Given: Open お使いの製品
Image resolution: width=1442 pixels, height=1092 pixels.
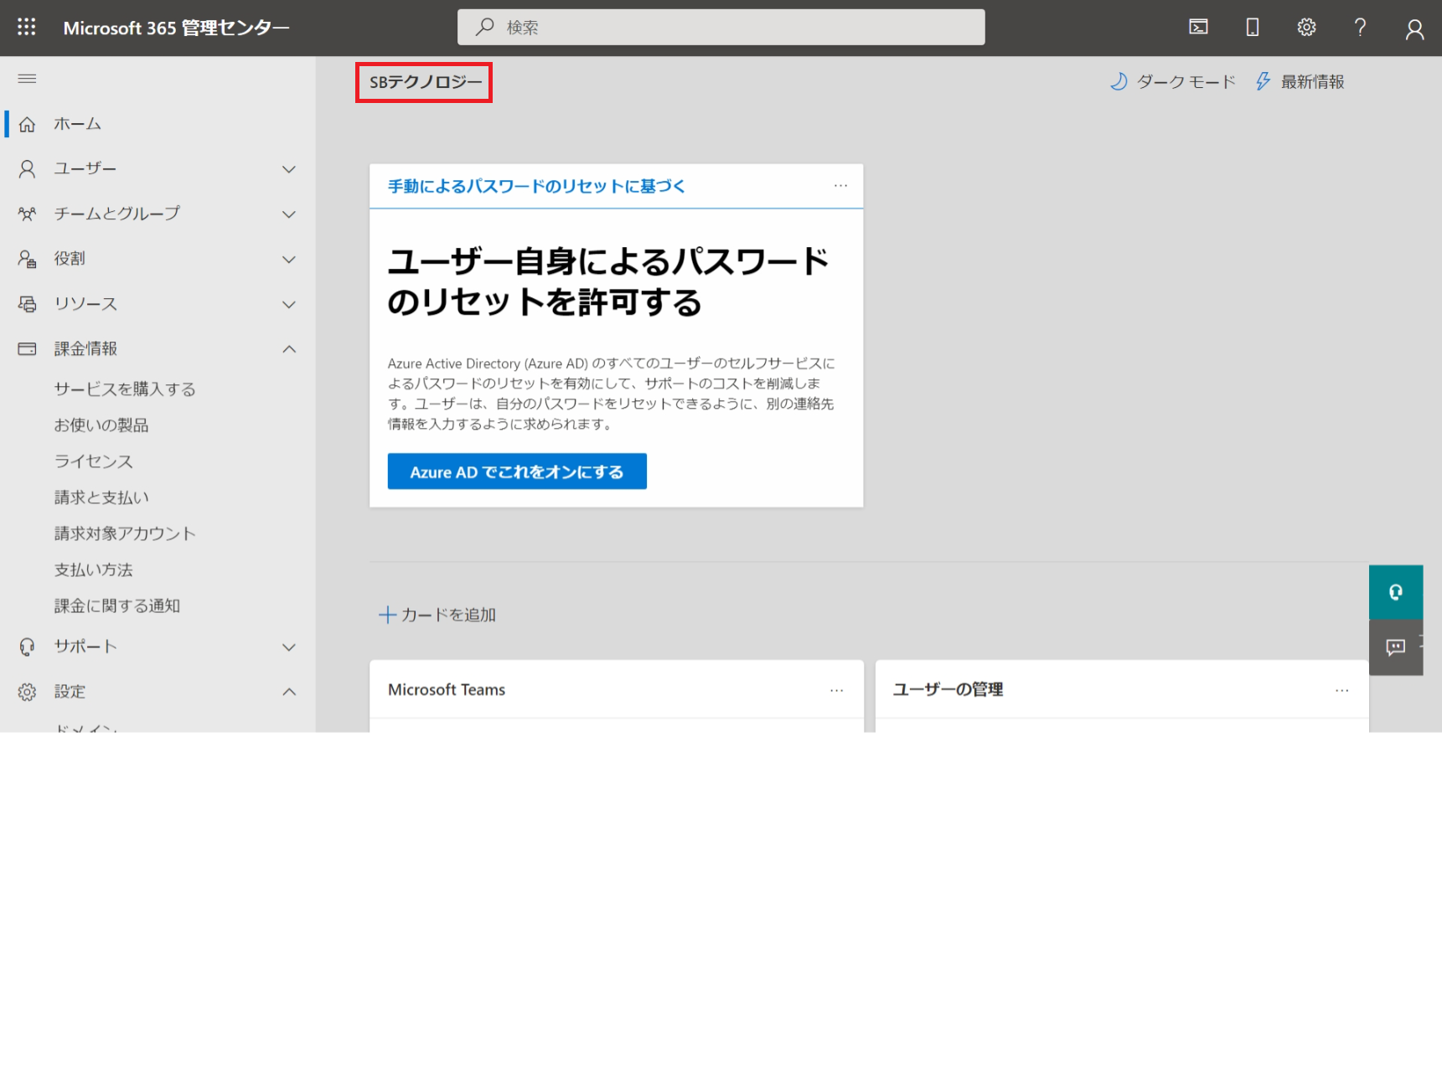Looking at the screenshot, I should pos(101,425).
